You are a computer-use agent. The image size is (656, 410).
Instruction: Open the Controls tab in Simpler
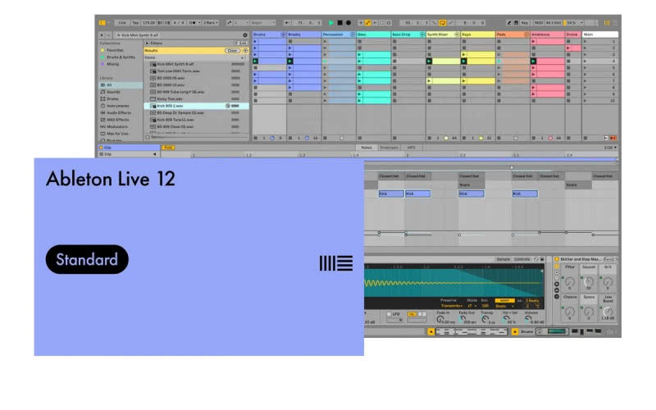coord(522,259)
